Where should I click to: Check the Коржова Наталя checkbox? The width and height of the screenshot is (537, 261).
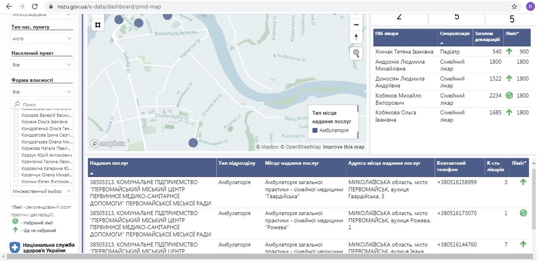tap(16, 148)
